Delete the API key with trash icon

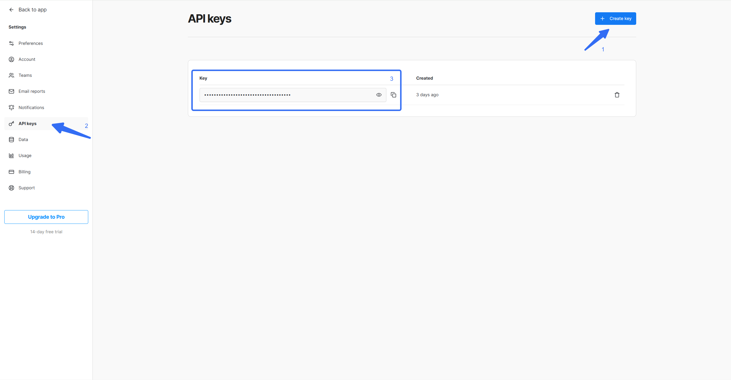click(x=617, y=95)
